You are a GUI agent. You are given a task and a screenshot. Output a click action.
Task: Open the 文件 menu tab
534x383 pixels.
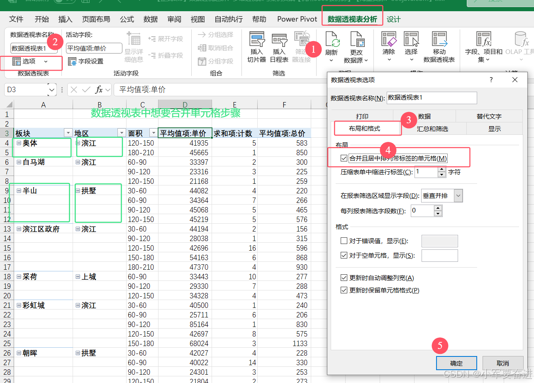(16, 19)
